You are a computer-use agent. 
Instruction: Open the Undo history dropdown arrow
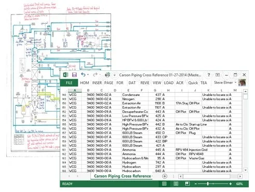click(x=88, y=75)
